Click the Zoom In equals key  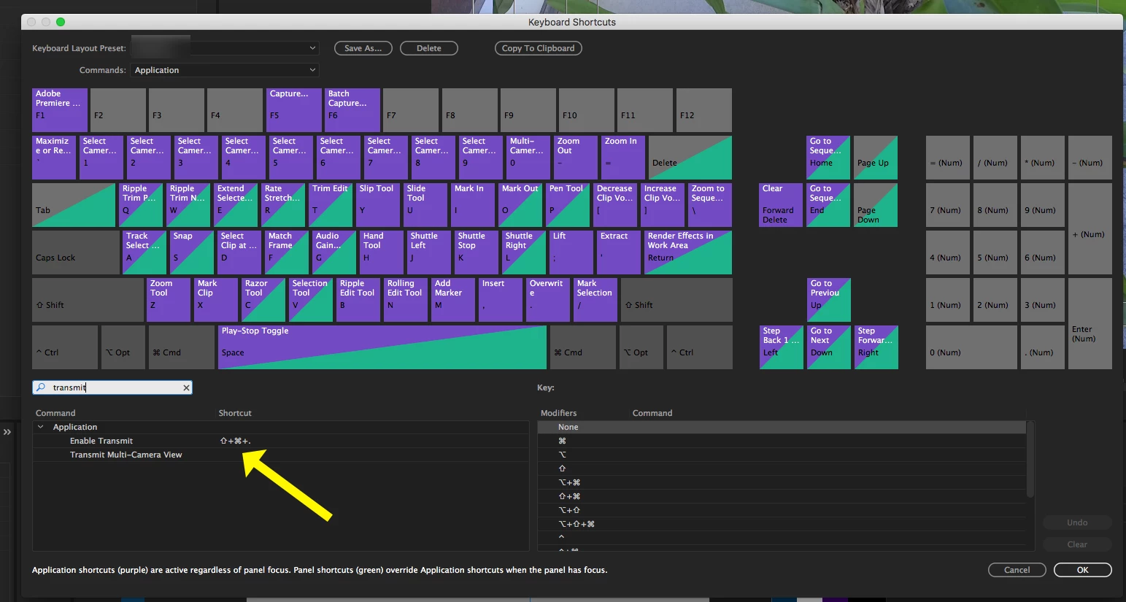point(623,157)
